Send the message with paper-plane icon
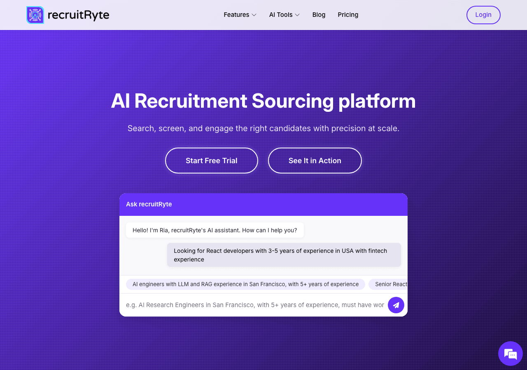Image resolution: width=527 pixels, height=370 pixels. pos(396,305)
